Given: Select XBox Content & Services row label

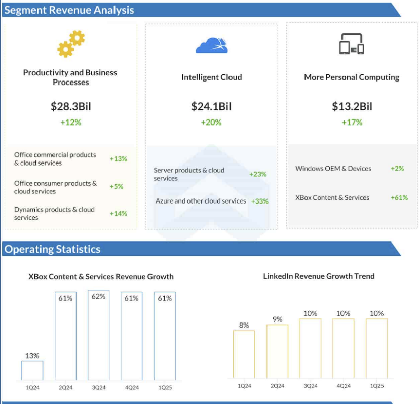Looking at the screenshot, I should 332,197.
